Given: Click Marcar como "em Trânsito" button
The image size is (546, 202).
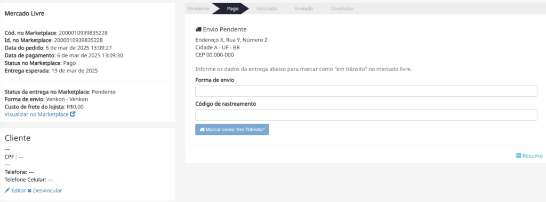Looking at the screenshot, I should tap(232, 130).
